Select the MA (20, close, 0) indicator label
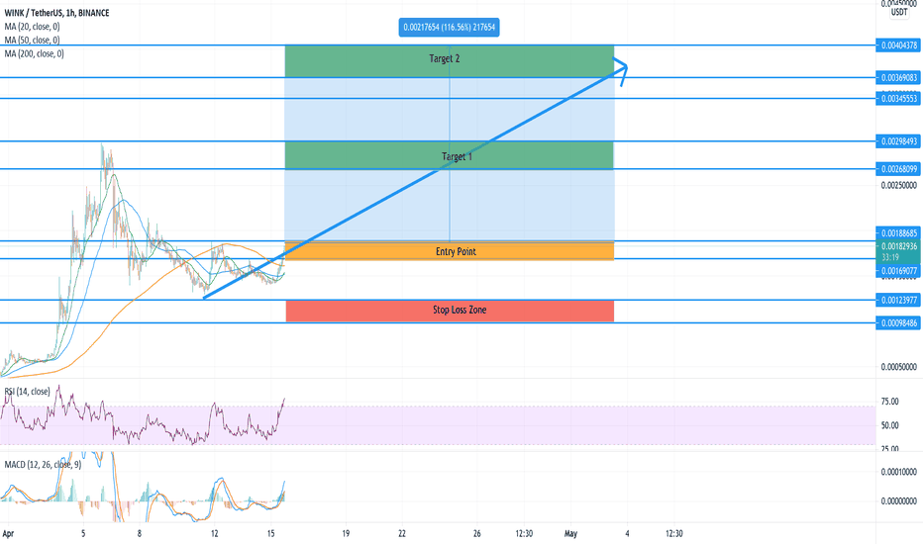This screenshot has width=923, height=544. [x=32, y=27]
